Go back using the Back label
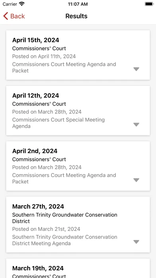 click(x=18, y=16)
